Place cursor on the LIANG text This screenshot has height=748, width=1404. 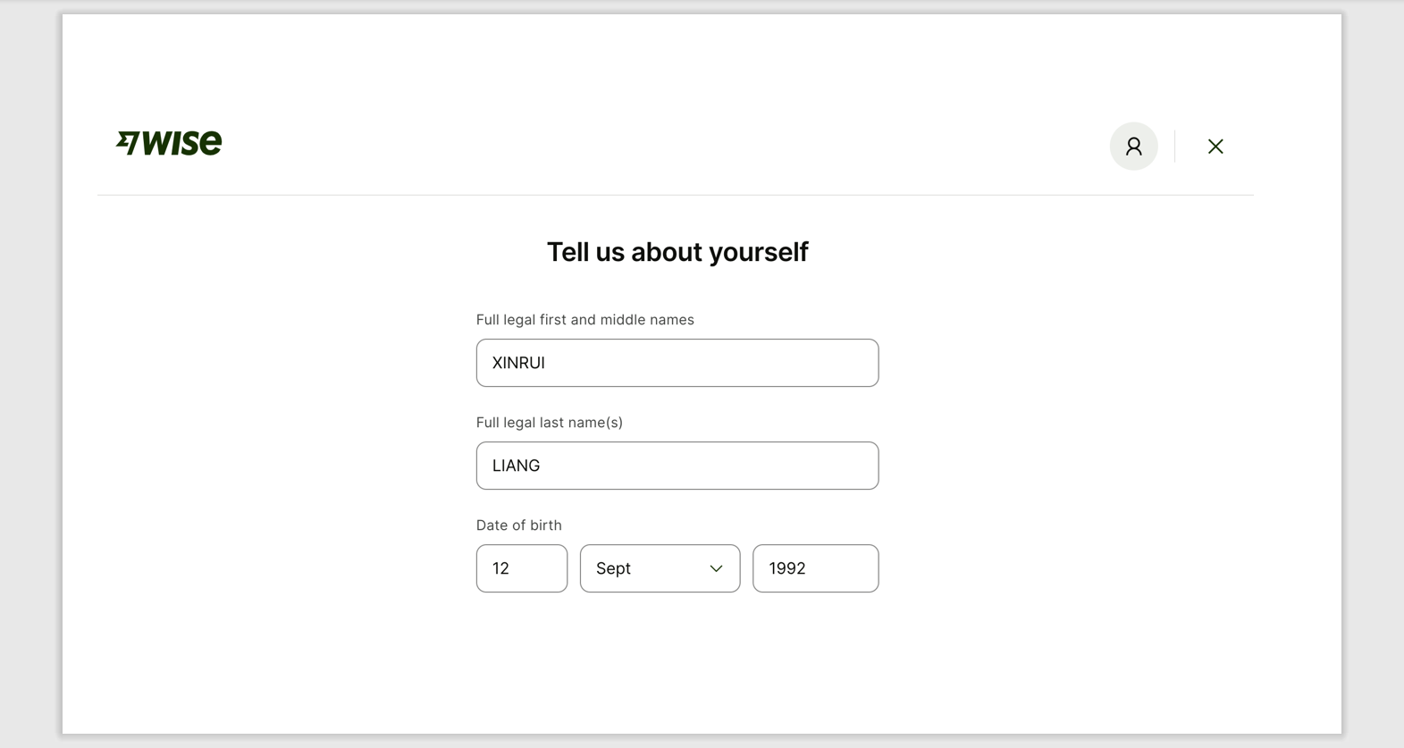[516, 466]
